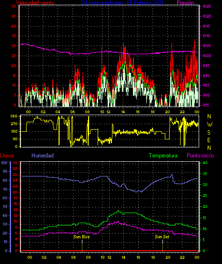Click the red 16 rain axis value
The width and height of the screenshot is (222, 264).
(x=15, y=204)
